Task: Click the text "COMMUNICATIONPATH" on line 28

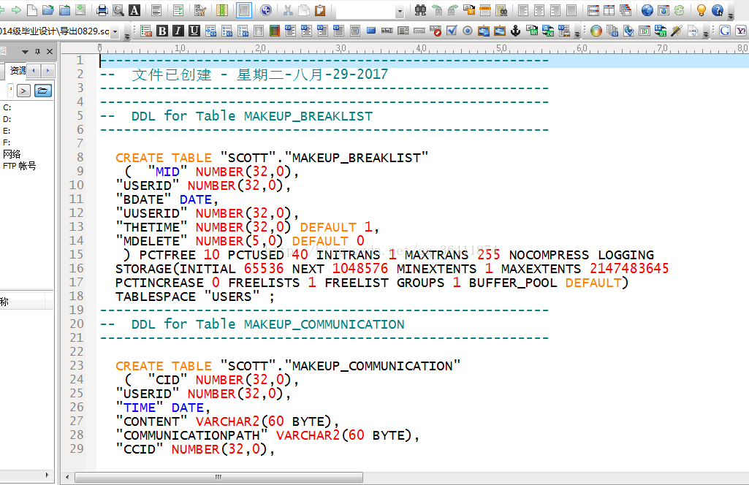Action: pos(191,435)
